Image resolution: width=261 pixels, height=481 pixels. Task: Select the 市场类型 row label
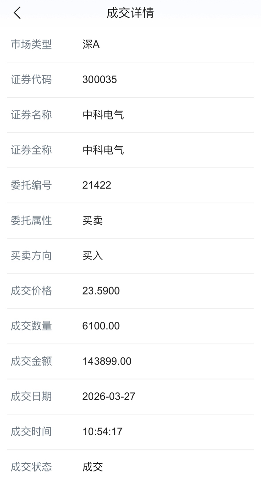[x=31, y=44]
